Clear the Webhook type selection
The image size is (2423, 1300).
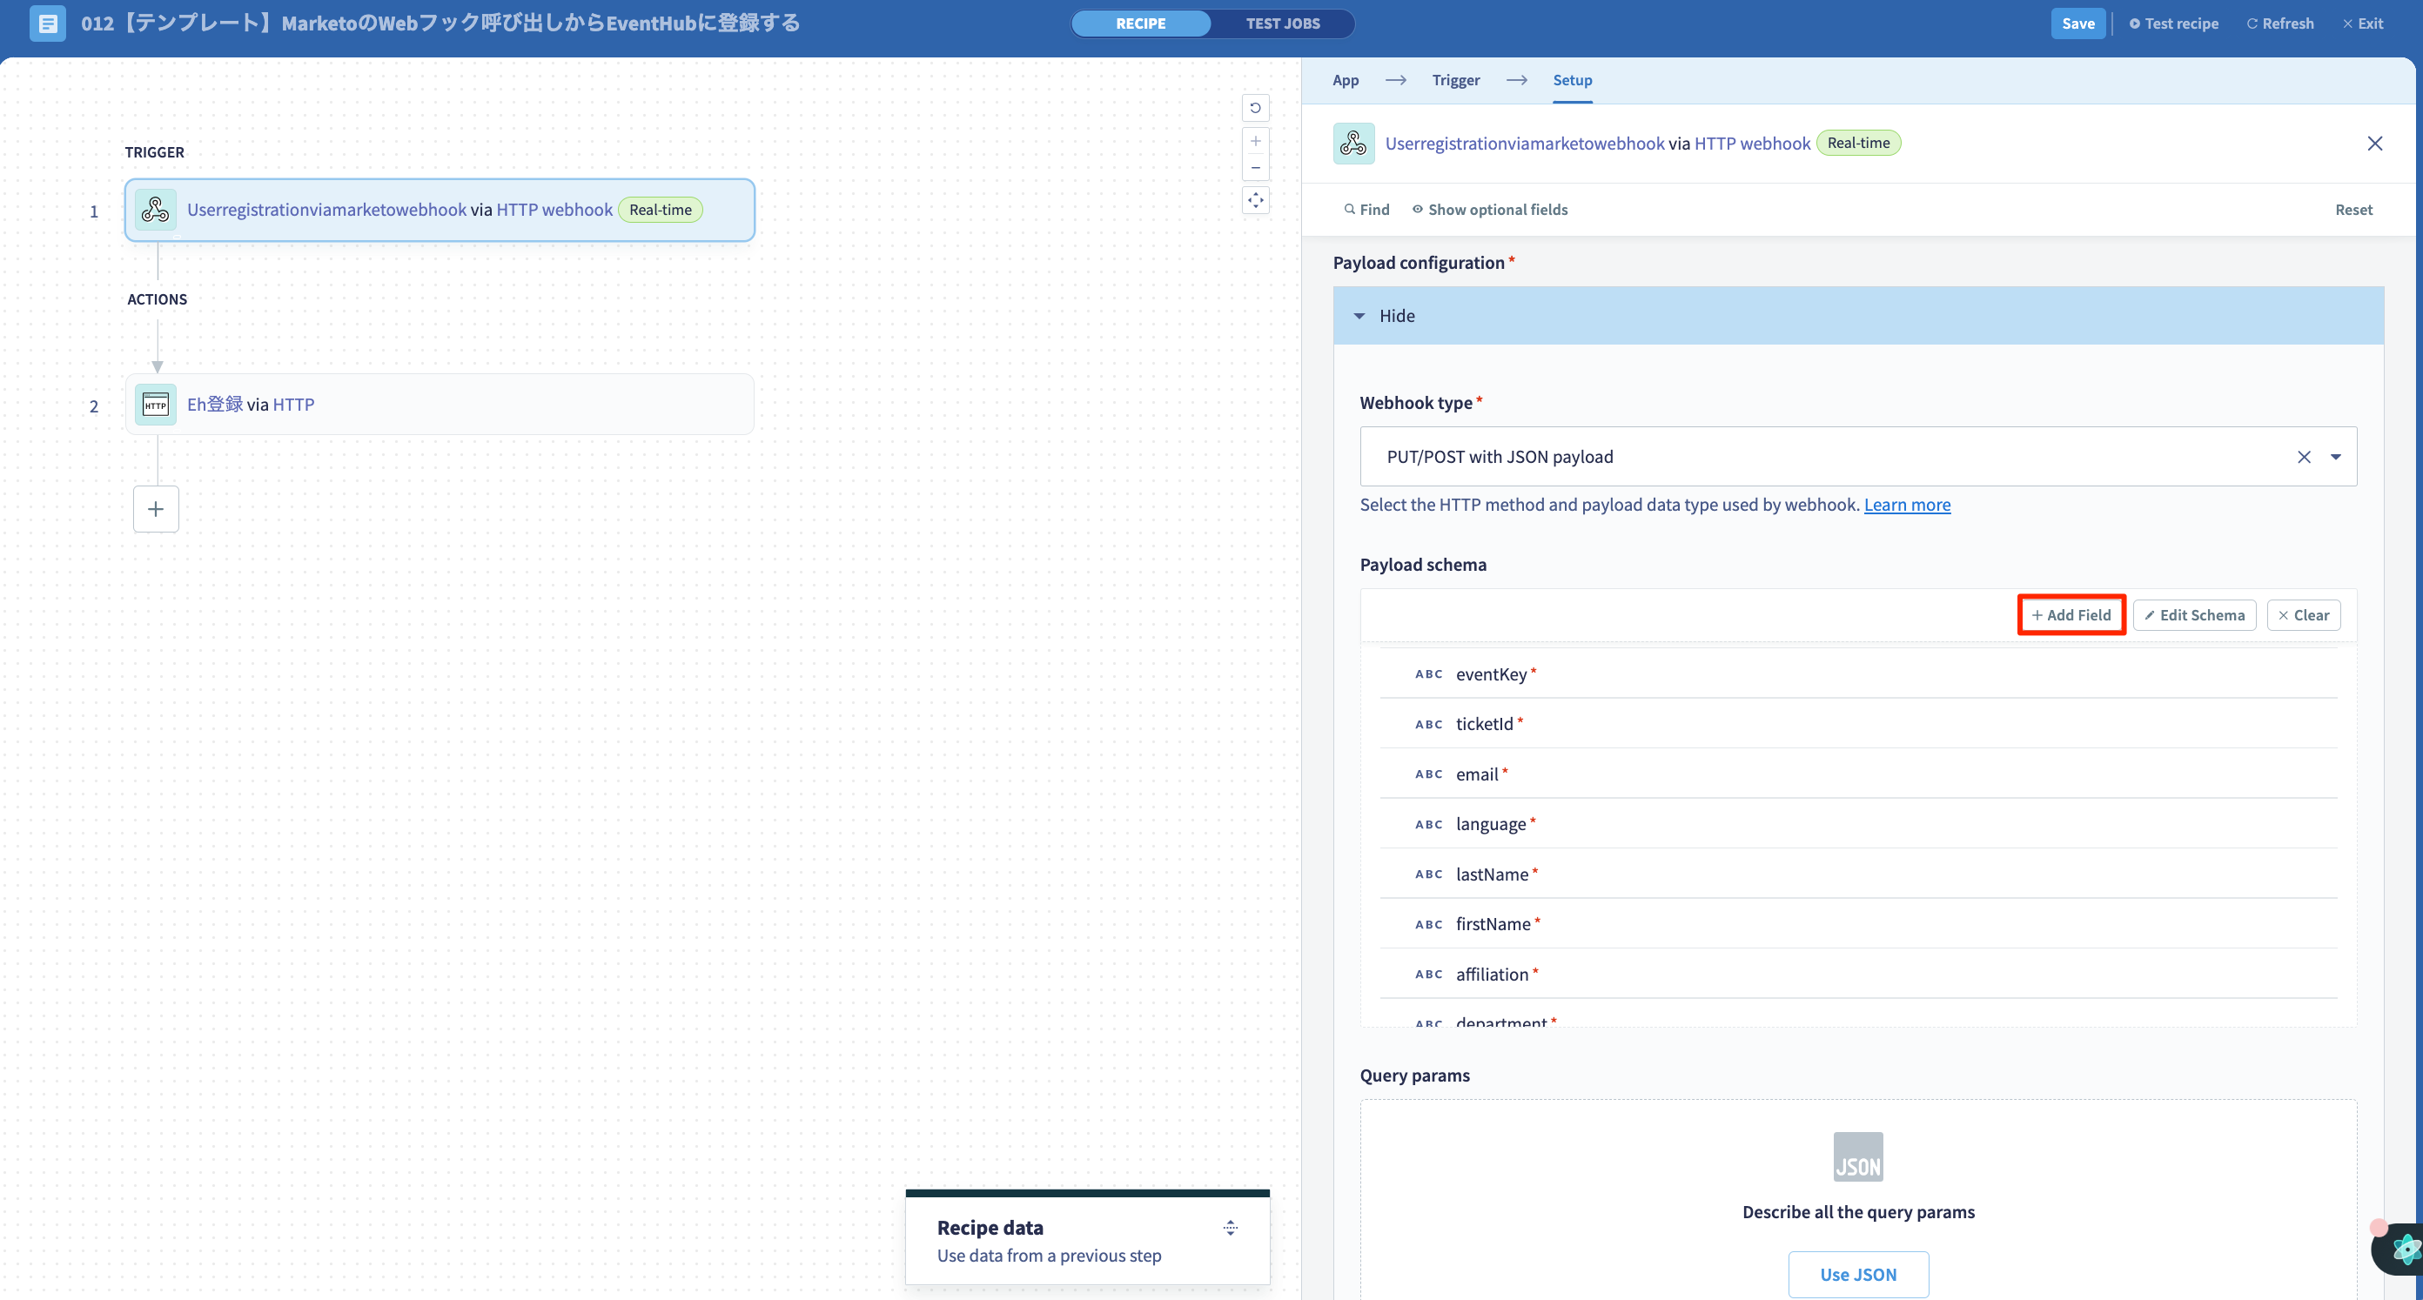2305,457
